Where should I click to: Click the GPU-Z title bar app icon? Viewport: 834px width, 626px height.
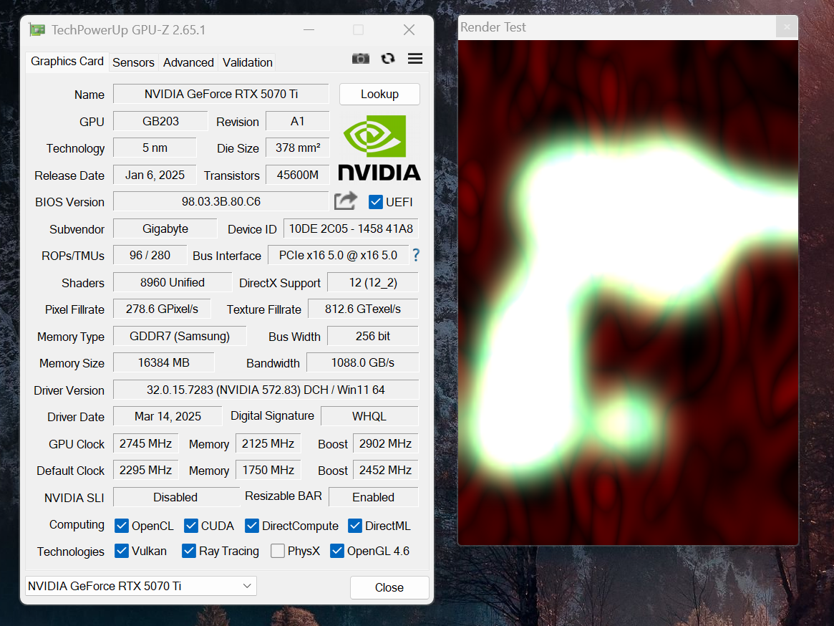click(x=37, y=30)
